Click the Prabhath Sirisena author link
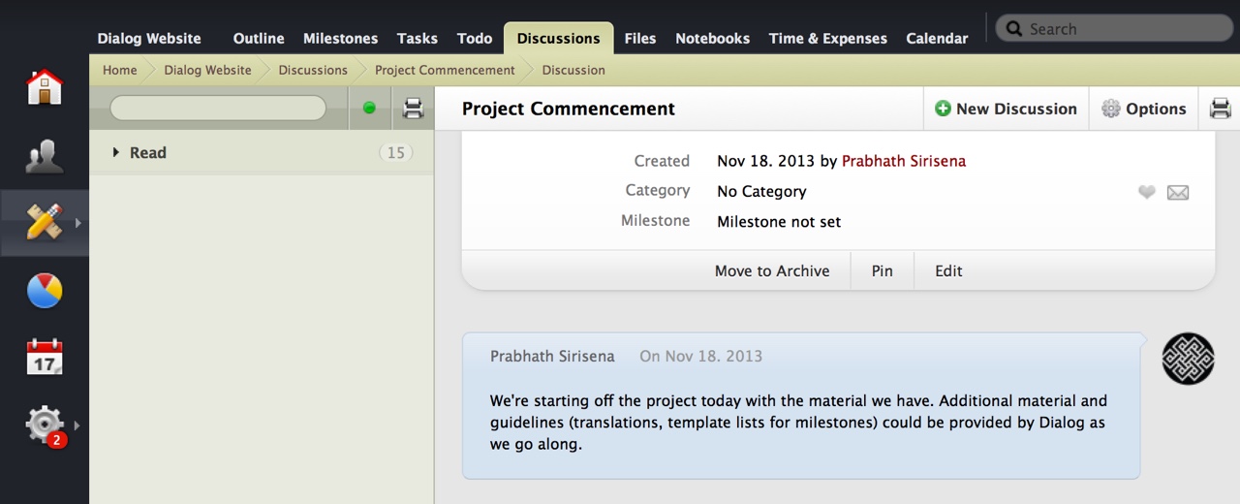The height and width of the screenshot is (504, 1240). coord(903,161)
